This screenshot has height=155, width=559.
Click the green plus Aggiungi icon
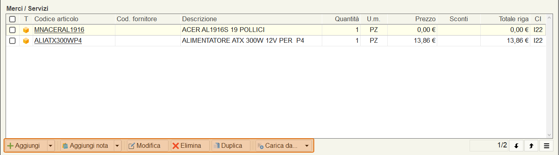pos(10,146)
